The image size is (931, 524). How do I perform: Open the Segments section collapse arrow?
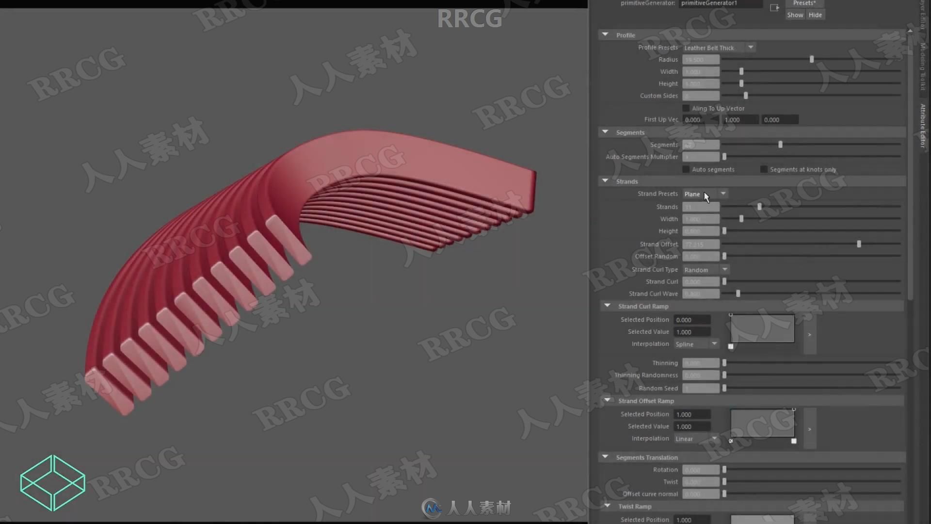(x=604, y=132)
